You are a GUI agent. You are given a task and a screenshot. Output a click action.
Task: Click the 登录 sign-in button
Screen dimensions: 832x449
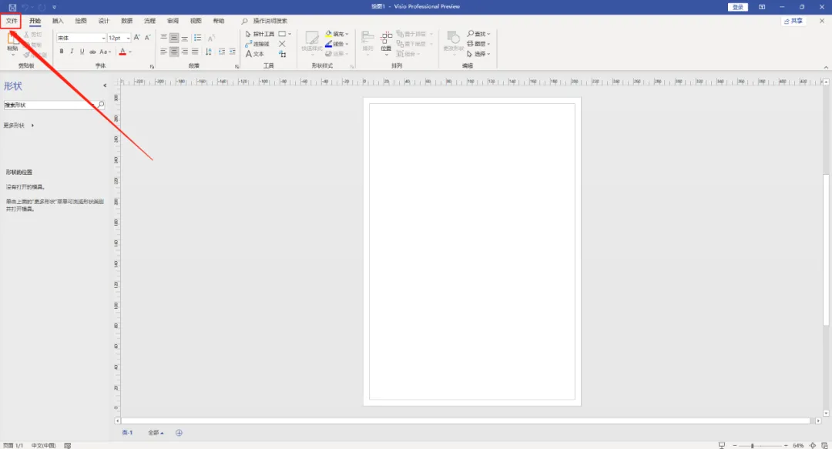coord(737,7)
